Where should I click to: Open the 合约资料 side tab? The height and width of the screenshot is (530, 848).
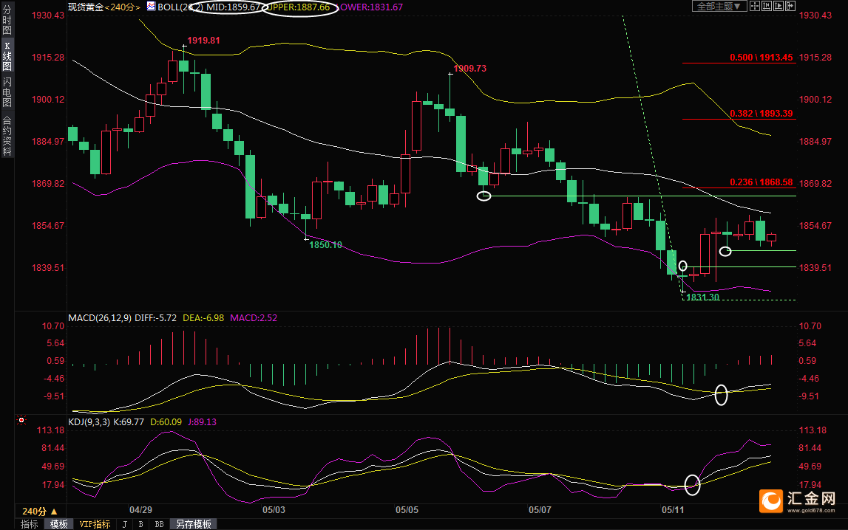7,136
